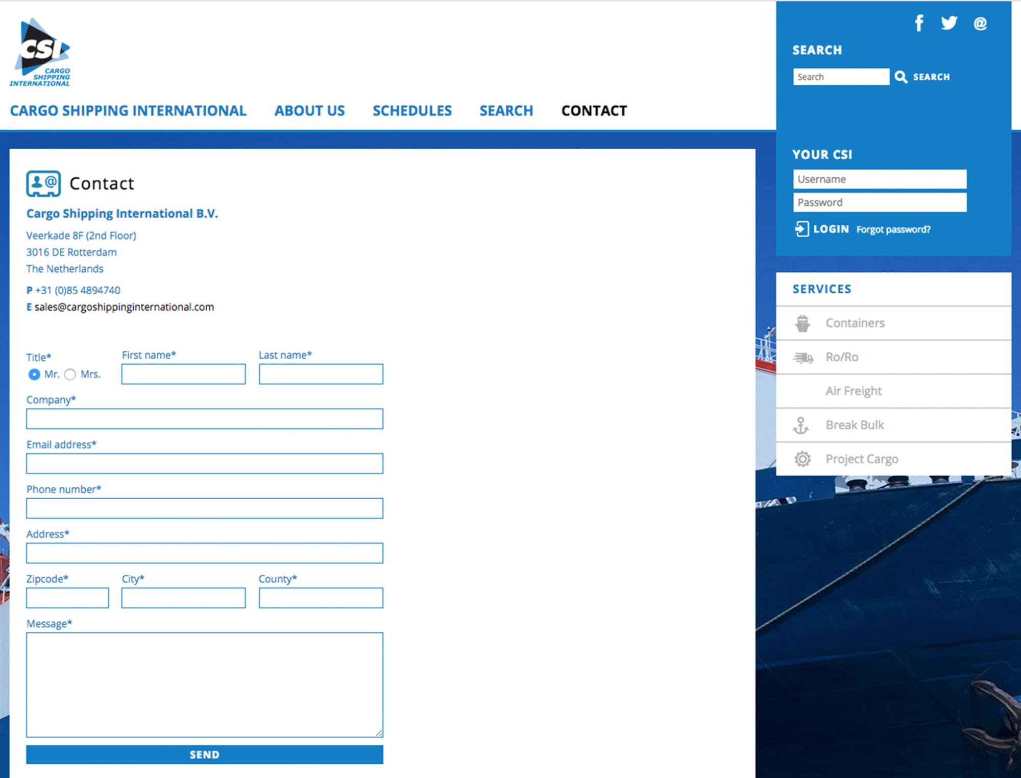Click the sales email address link
This screenshot has height=778, width=1021.
coord(124,307)
